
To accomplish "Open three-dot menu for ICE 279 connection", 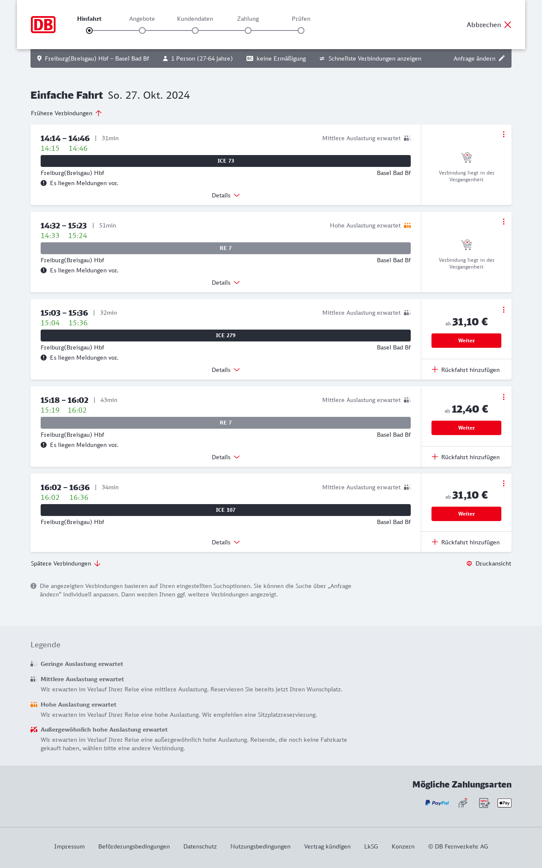I will tap(503, 310).
